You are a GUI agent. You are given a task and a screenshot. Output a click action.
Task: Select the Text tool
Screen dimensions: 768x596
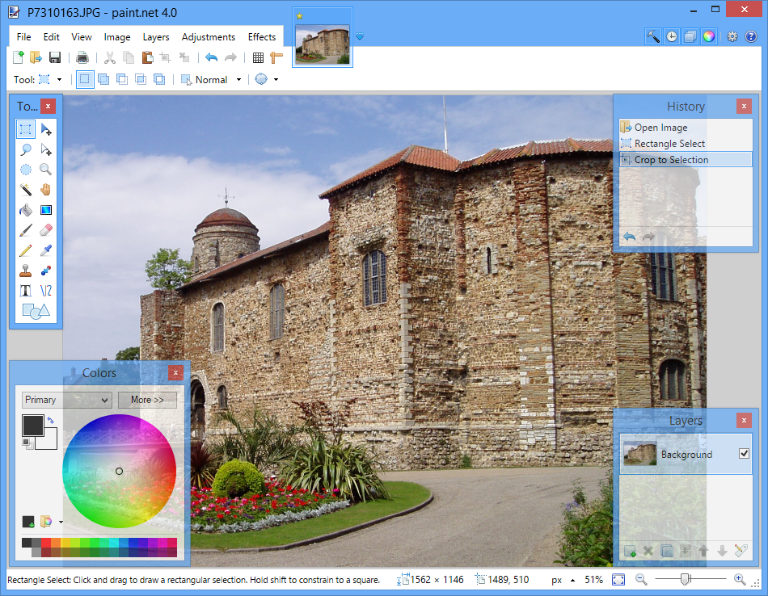click(x=25, y=290)
